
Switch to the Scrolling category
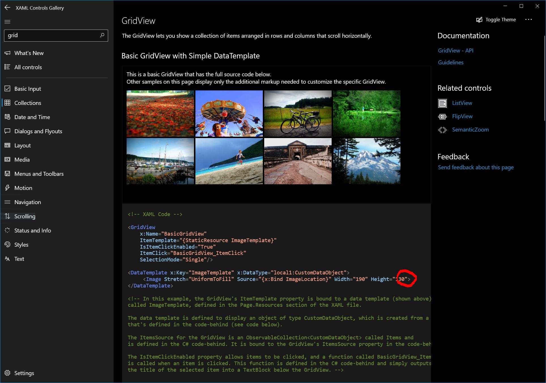pyautogui.click(x=25, y=216)
